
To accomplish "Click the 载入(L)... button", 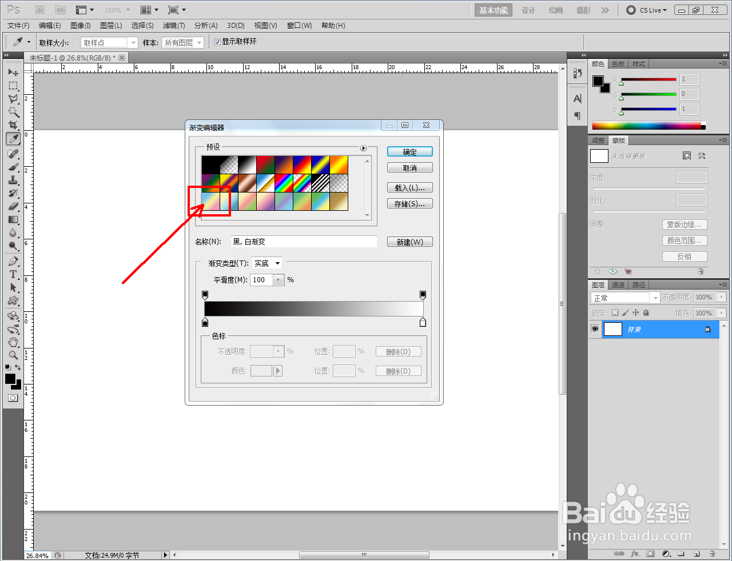I will [410, 187].
